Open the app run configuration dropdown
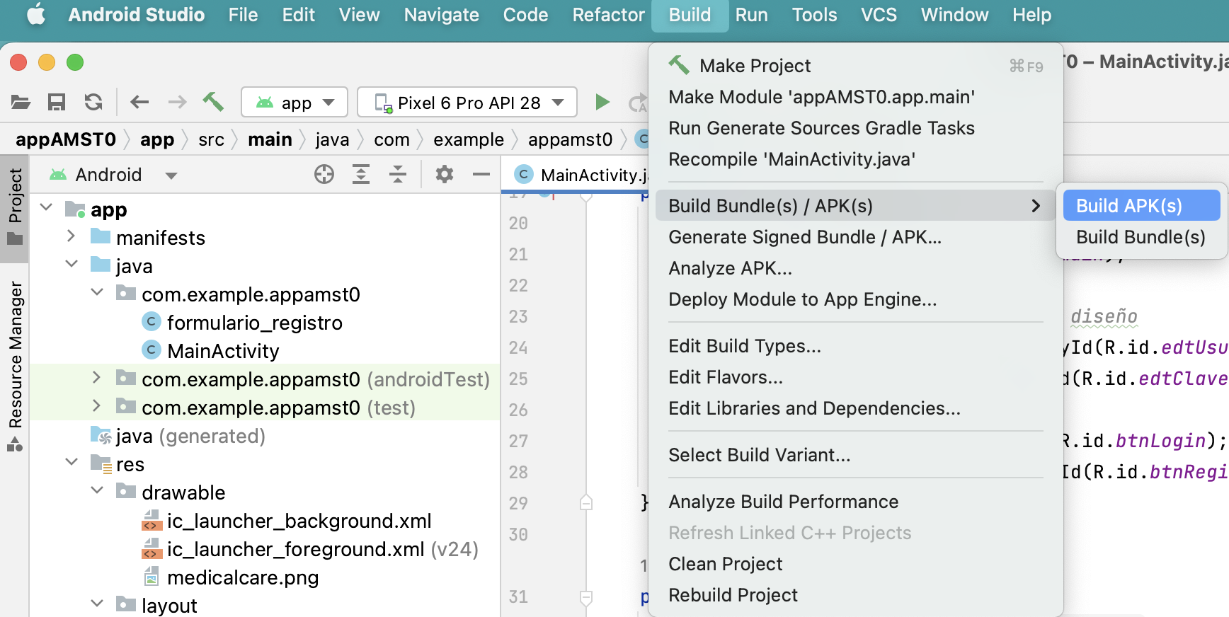 [x=295, y=103]
